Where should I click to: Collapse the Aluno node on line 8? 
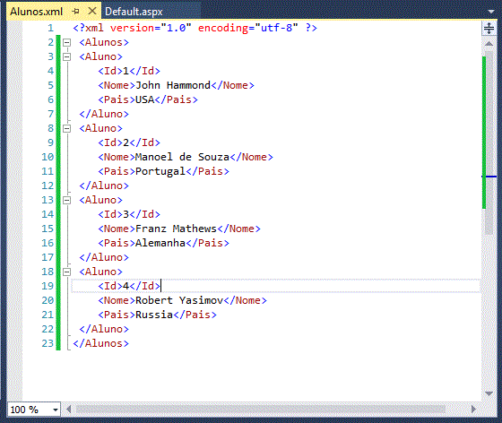pos(66,128)
